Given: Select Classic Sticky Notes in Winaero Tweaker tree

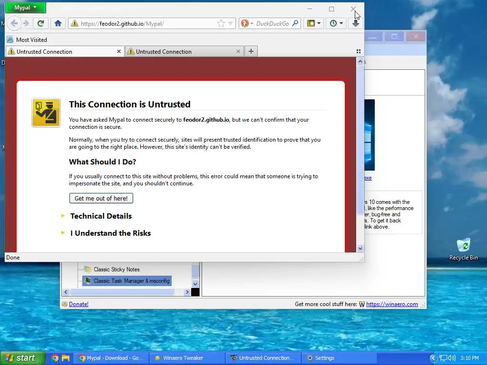Looking at the screenshot, I should click(x=117, y=269).
